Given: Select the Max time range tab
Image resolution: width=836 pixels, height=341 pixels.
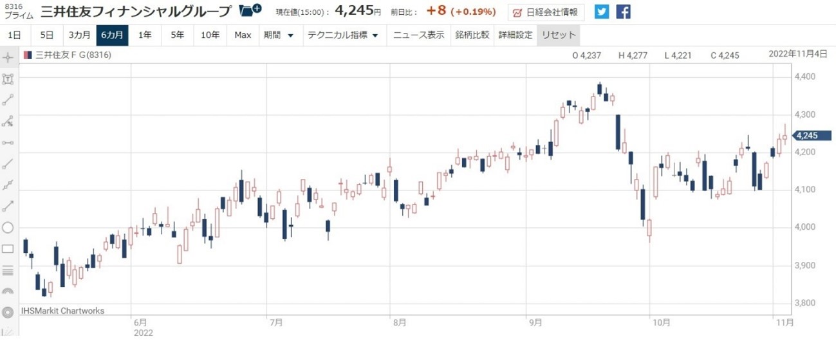Looking at the screenshot, I should coord(243,35).
